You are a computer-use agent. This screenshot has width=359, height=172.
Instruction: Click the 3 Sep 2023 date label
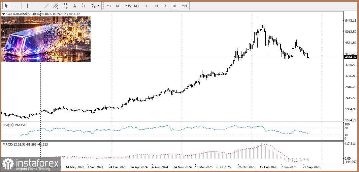point(95,167)
